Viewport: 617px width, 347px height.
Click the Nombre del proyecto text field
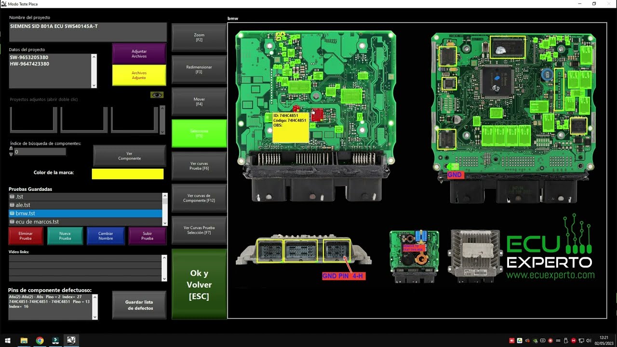coord(88,32)
